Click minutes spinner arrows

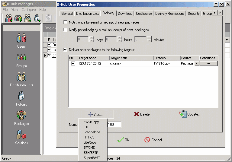click(149, 39)
